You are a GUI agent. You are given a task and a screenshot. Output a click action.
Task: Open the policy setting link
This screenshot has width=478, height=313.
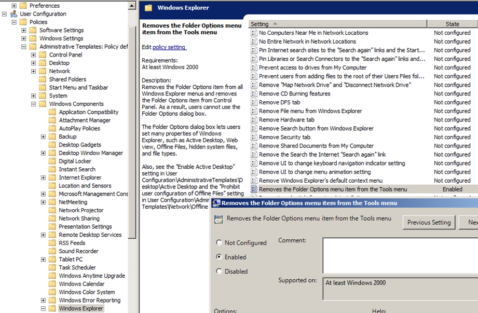pyautogui.click(x=169, y=47)
